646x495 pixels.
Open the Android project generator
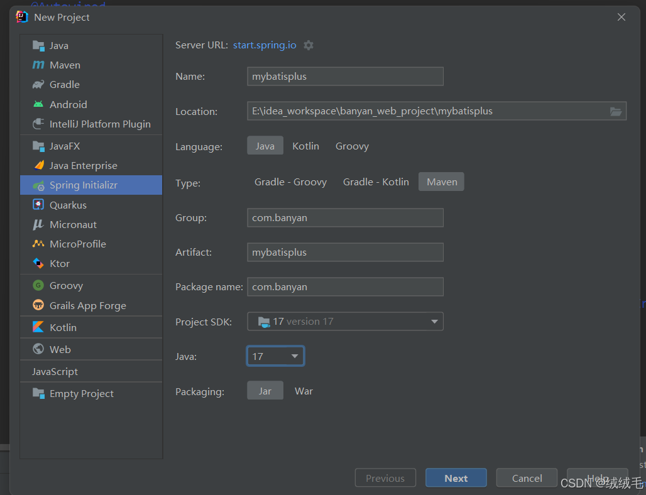tap(67, 104)
